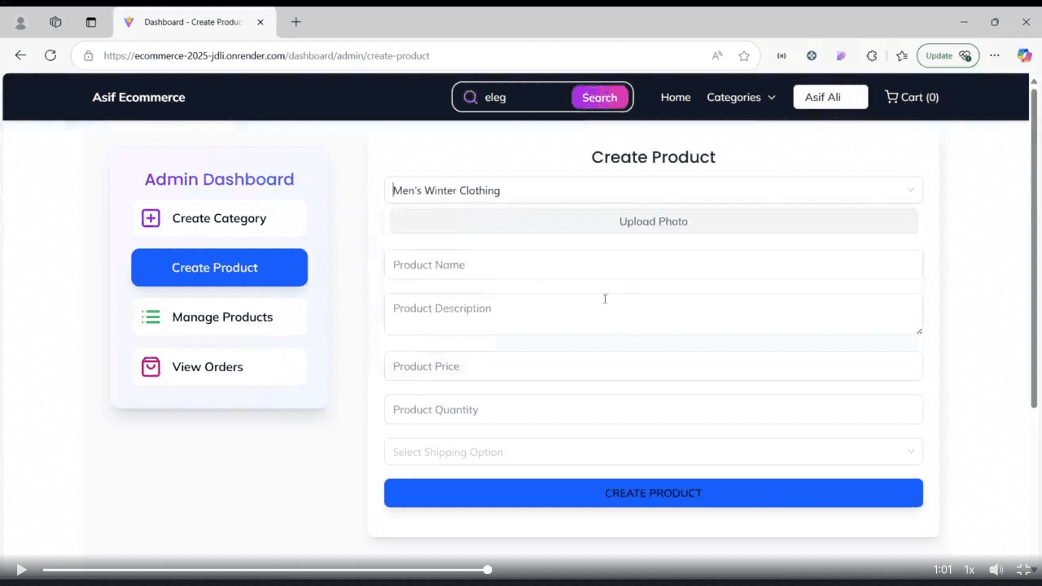Toggle the vertical tabs icon
This screenshot has height=586, width=1042.
click(91, 22)
